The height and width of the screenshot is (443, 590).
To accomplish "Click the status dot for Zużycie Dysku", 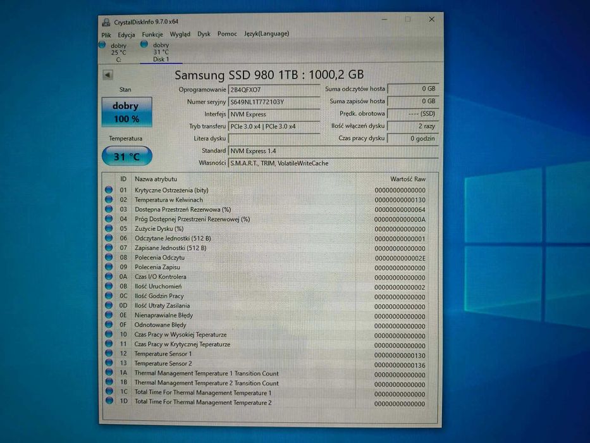I will tap(109, 228).
